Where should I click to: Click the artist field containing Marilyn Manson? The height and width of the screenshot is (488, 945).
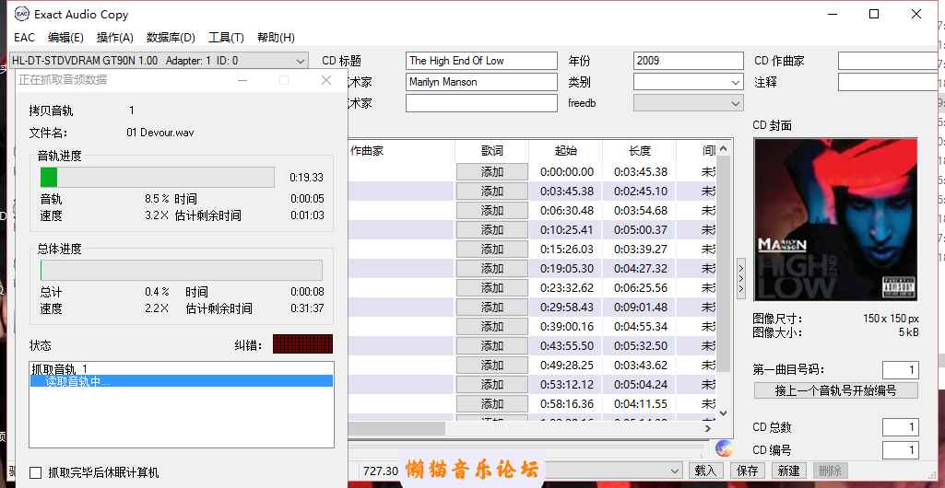point(481,82)
